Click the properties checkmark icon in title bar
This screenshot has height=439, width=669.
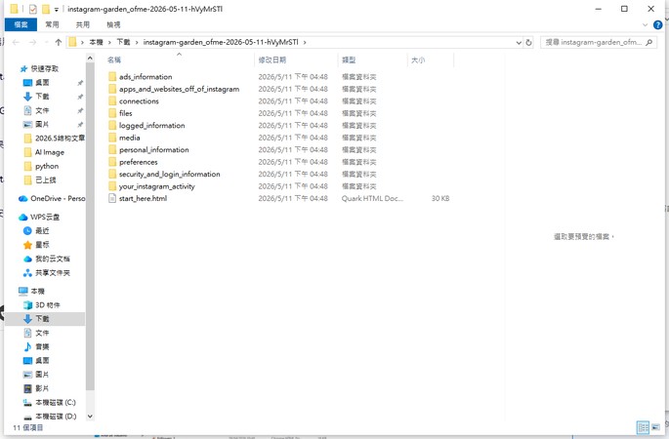33,9
